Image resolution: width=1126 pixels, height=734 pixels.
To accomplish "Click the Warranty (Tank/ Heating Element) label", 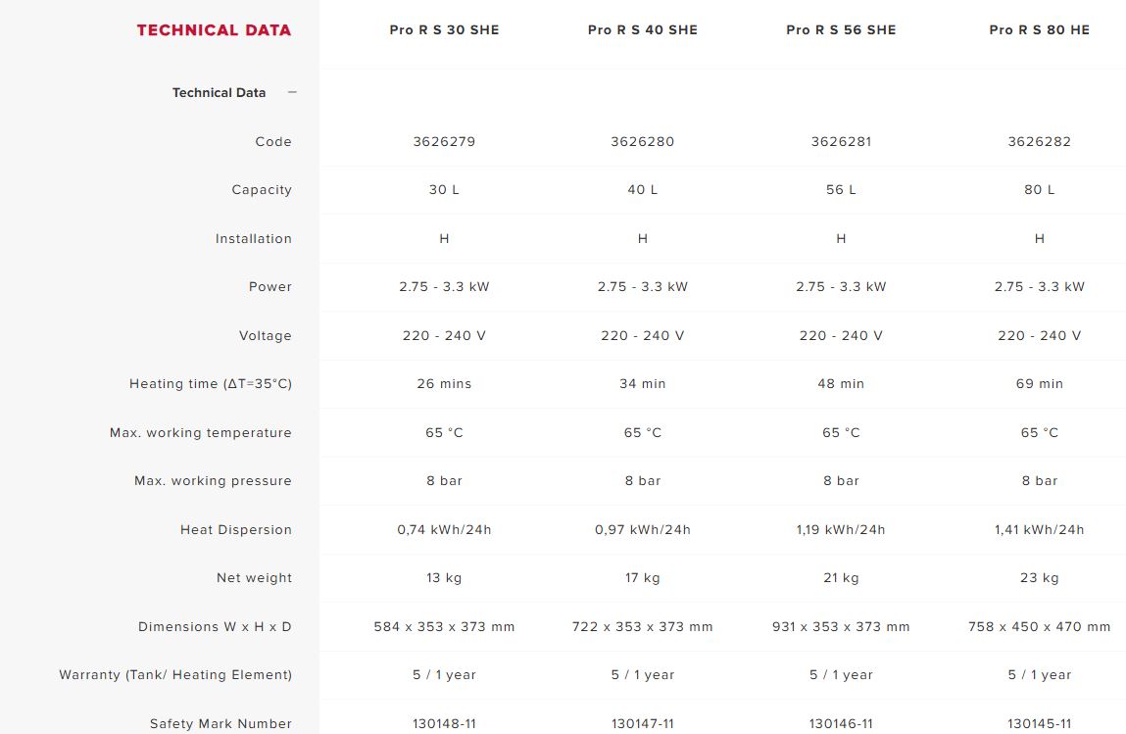I will pyautogui.click(x=175, y=675).
